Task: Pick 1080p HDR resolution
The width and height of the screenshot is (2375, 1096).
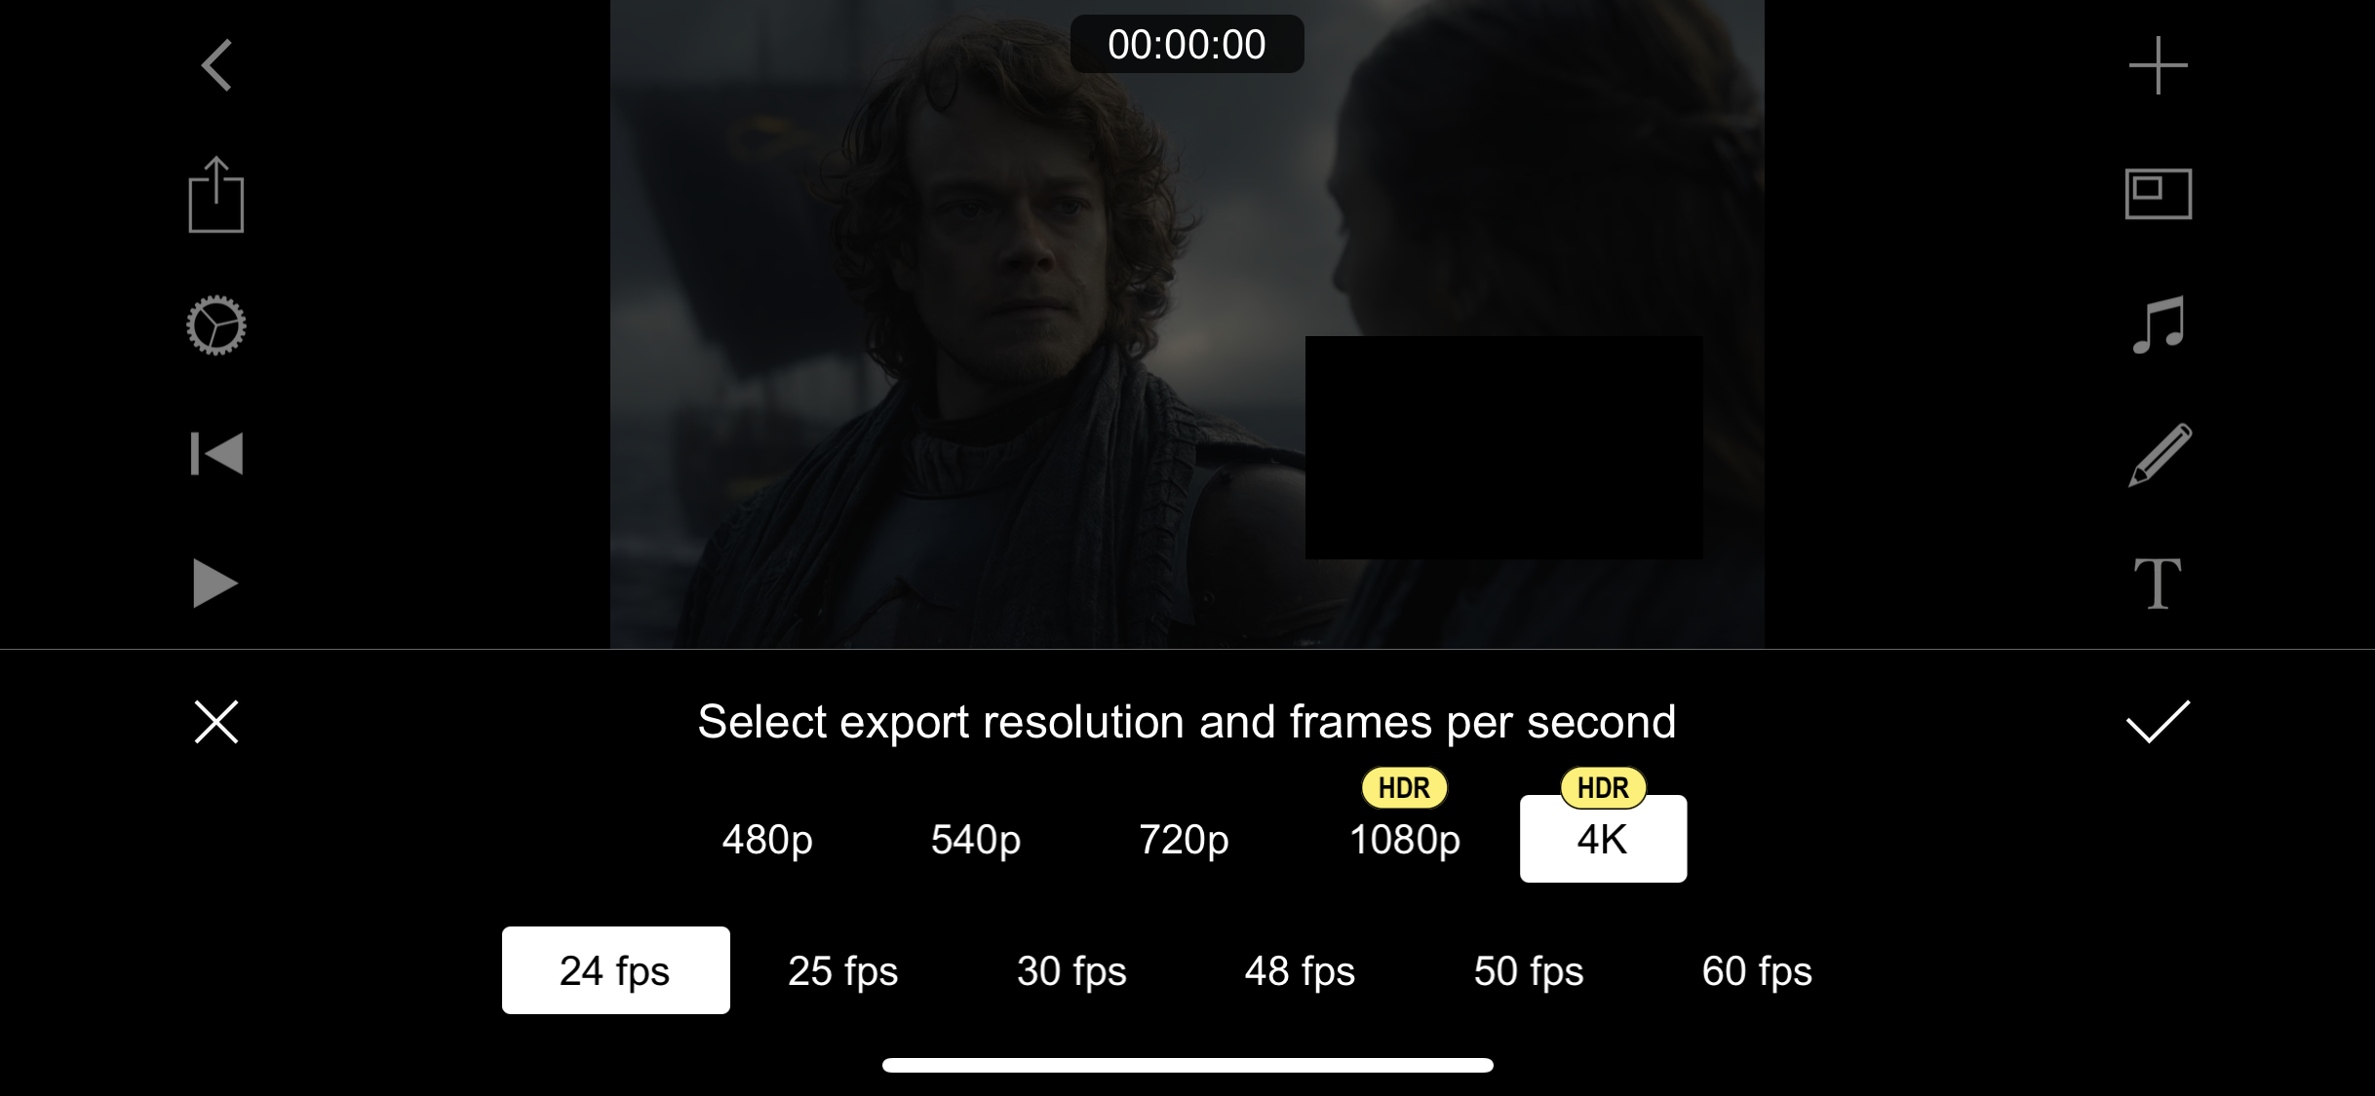Action: click(x=1404, y=839)
